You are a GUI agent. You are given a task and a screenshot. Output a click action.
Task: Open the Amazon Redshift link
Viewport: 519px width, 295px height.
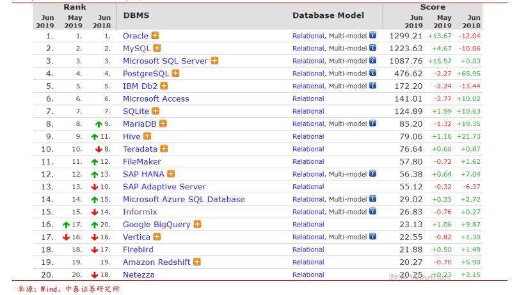tap(157, 262)
